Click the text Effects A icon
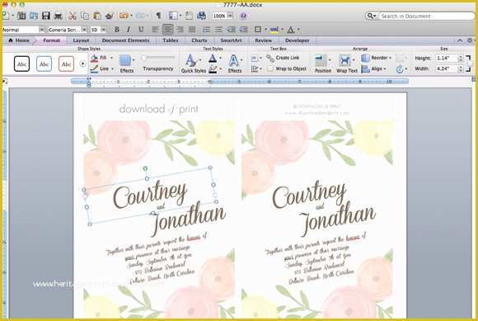 (x=233, y=60)
